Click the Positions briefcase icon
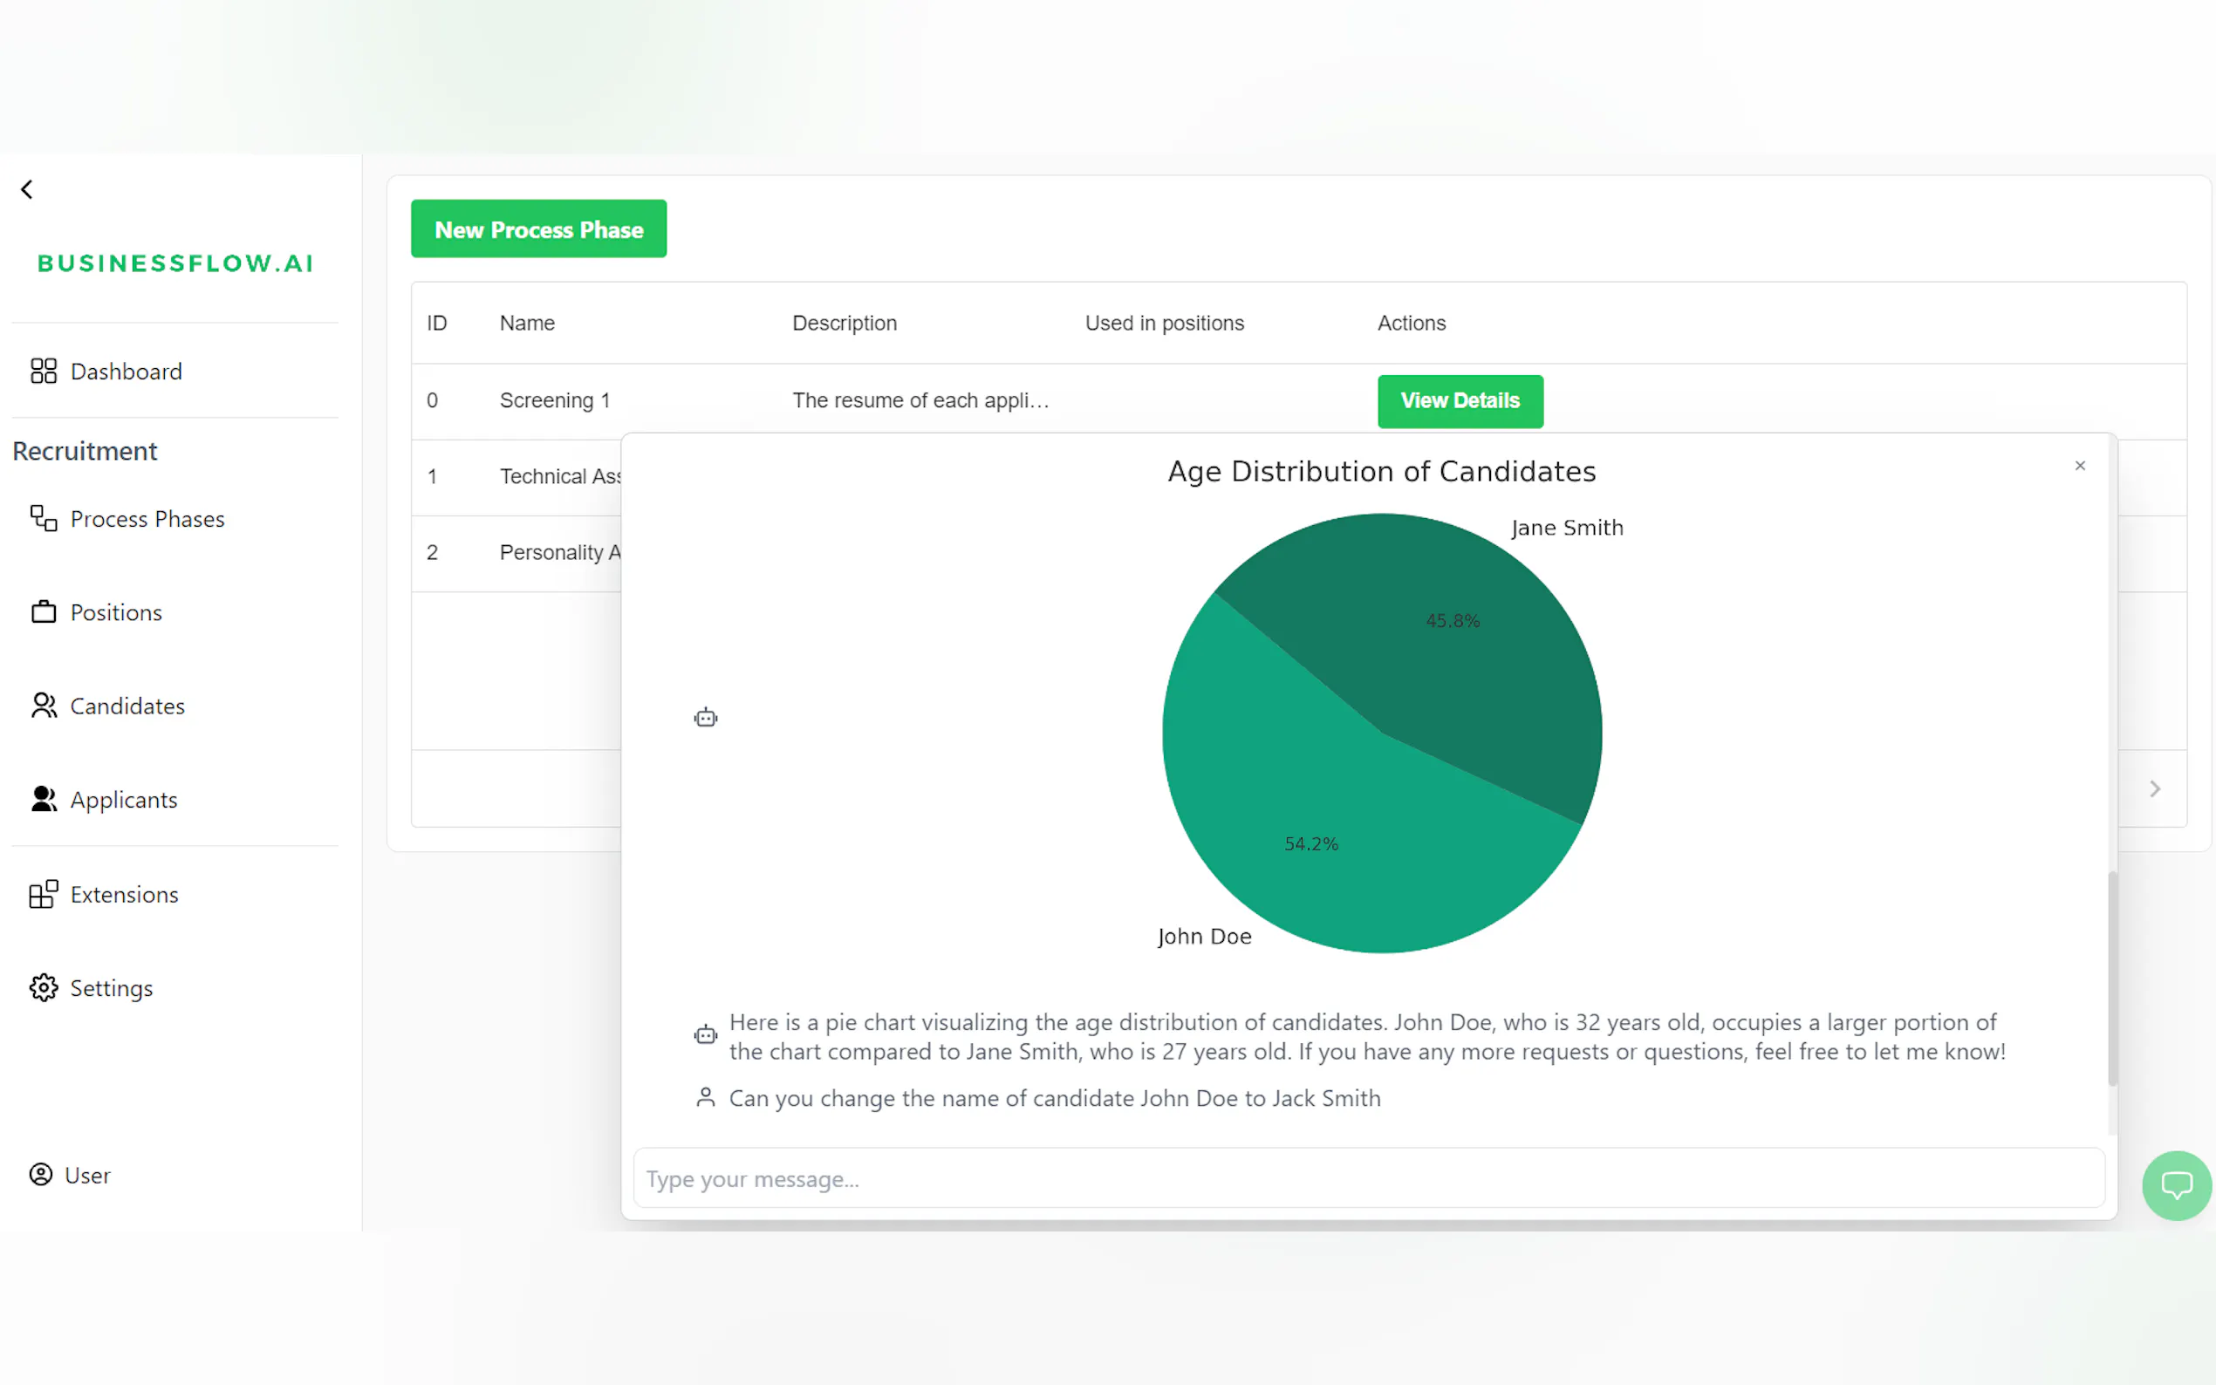 point(43,612)
